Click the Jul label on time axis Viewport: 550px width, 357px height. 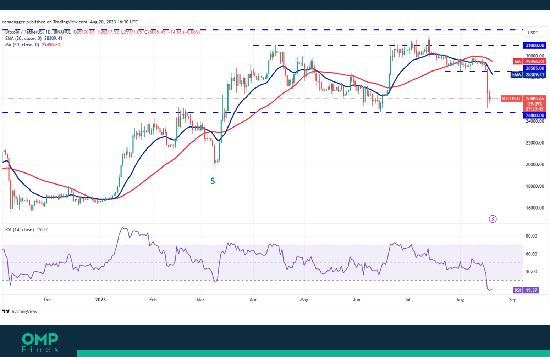click(408, 300)
